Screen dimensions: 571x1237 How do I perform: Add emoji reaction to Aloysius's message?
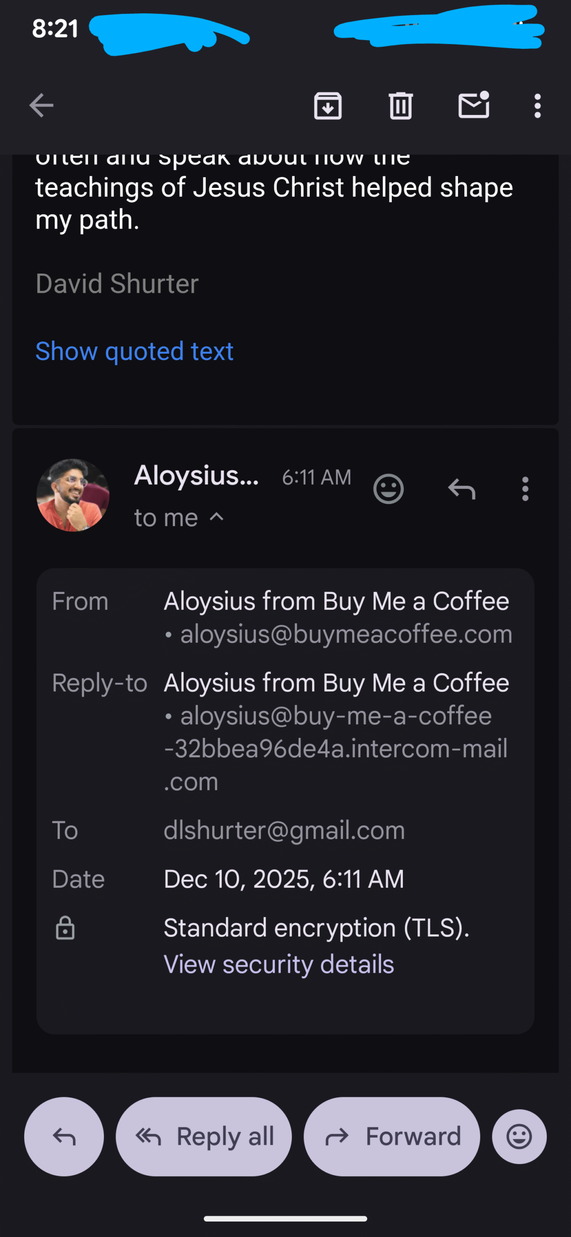coord(388,489)
